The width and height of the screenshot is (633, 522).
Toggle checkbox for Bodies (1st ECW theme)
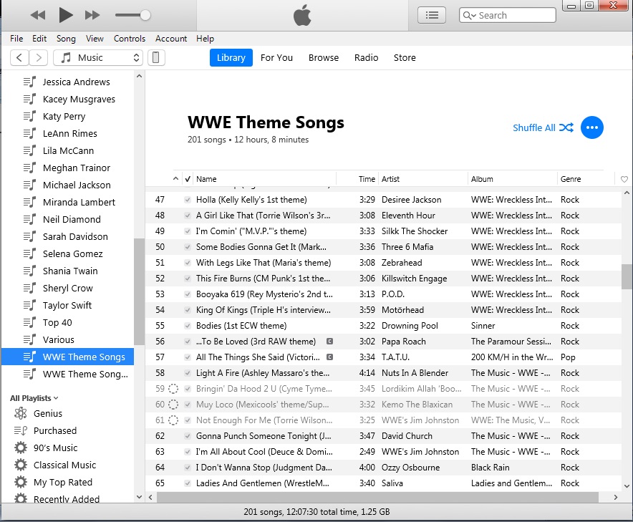pos(188,325)
